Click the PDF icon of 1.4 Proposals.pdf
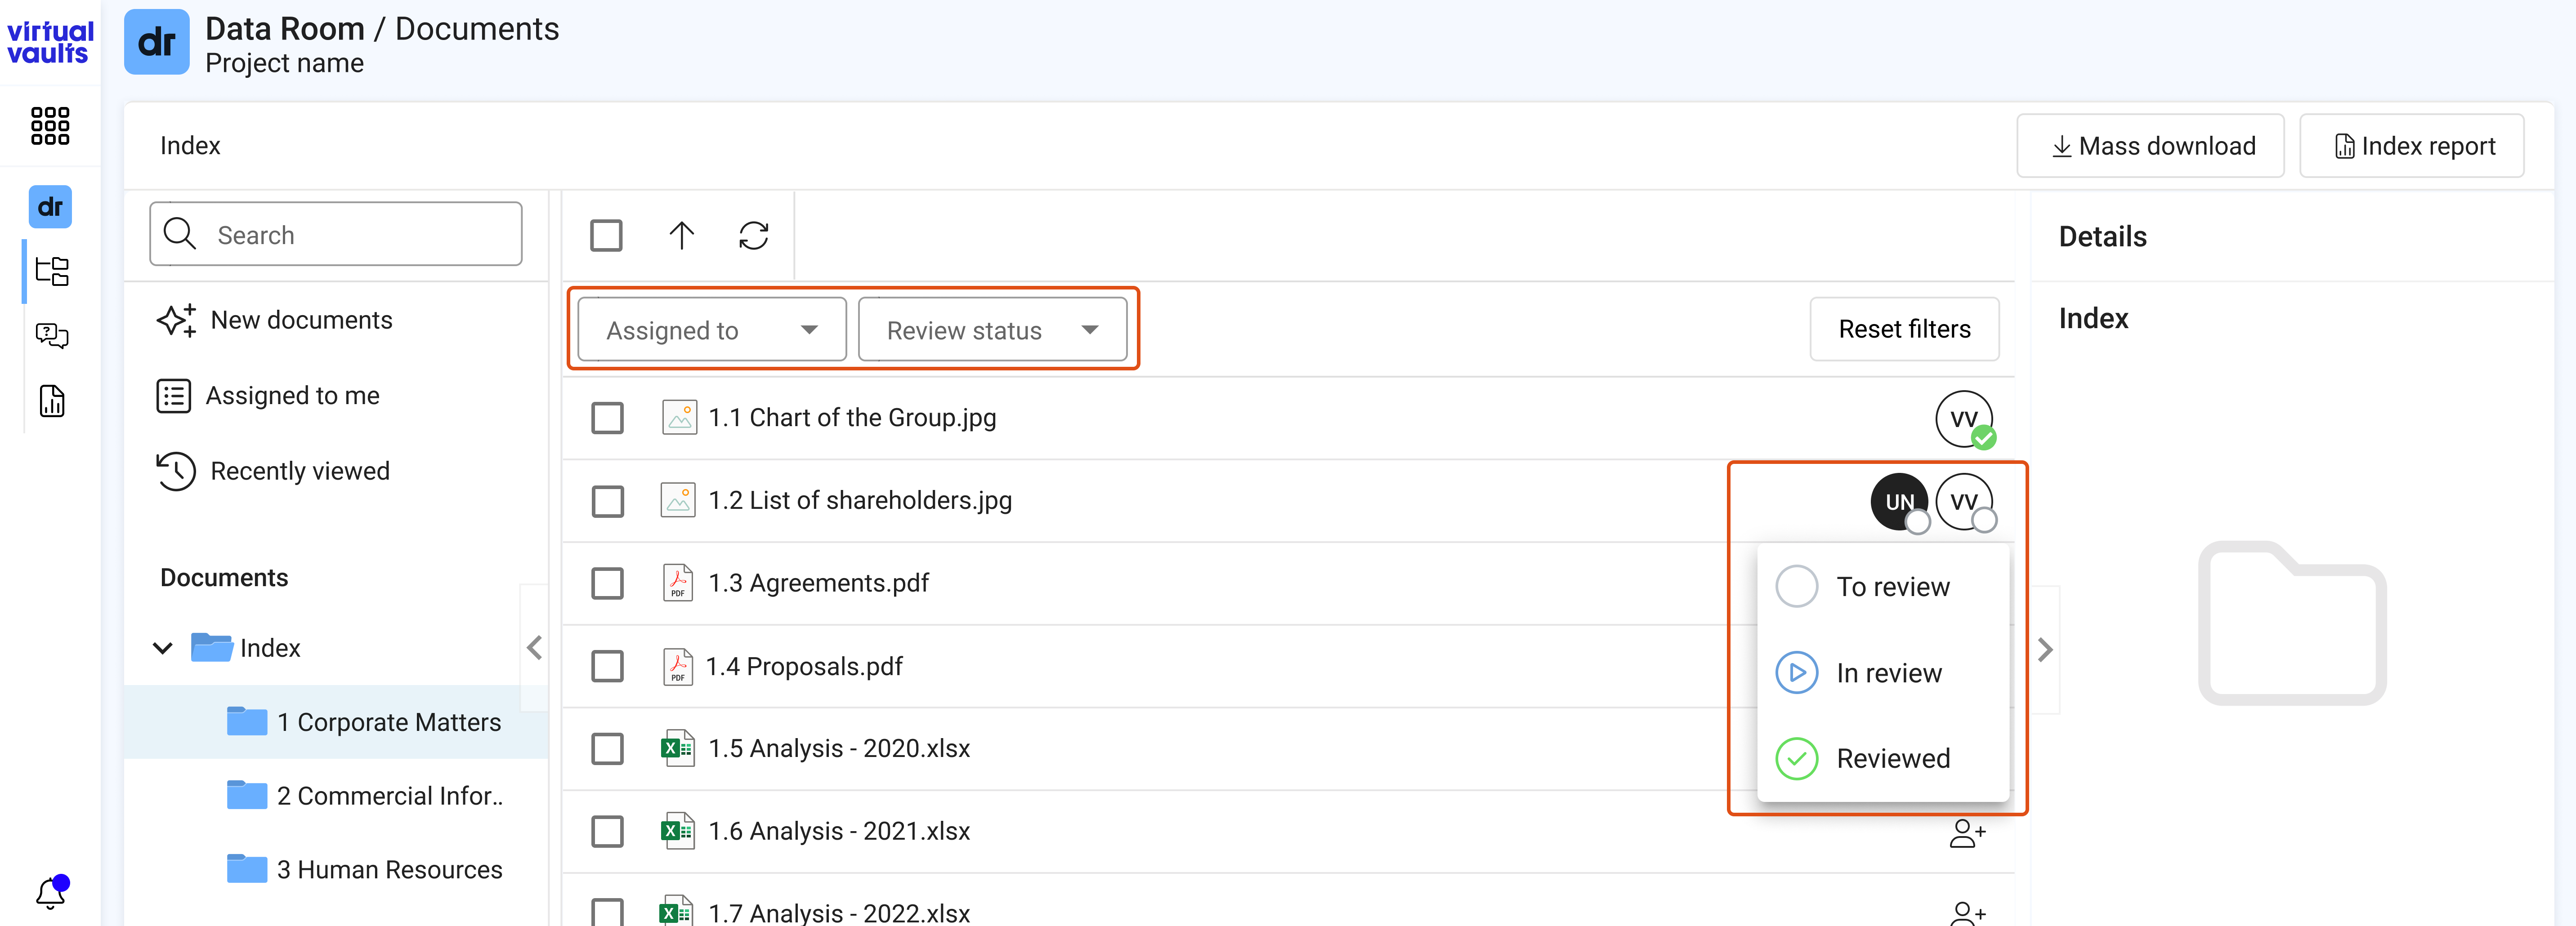The height and width of the screenshot is (926, 2576). [678, 667]
